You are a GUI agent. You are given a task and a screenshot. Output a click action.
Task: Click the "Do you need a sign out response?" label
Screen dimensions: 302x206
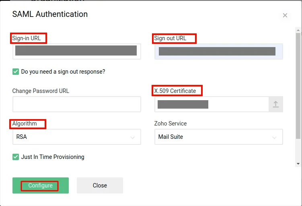[63, 72]
